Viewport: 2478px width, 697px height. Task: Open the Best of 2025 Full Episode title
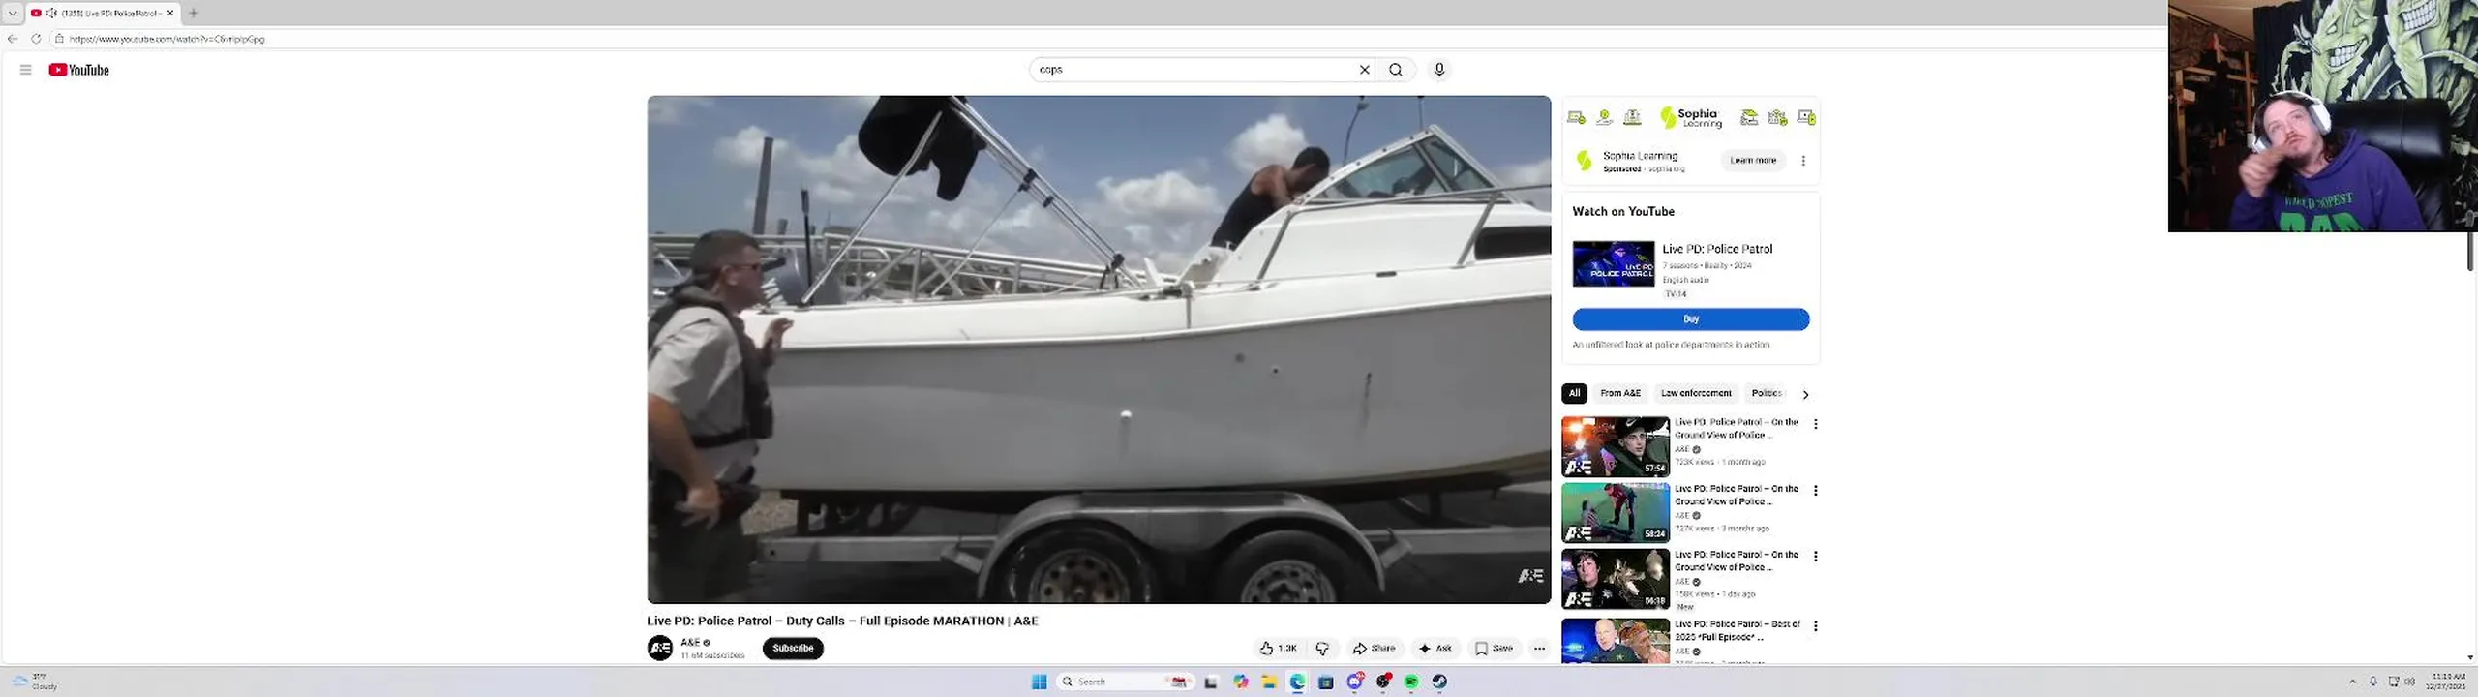pyautogui.click(x=1738, y=630)
